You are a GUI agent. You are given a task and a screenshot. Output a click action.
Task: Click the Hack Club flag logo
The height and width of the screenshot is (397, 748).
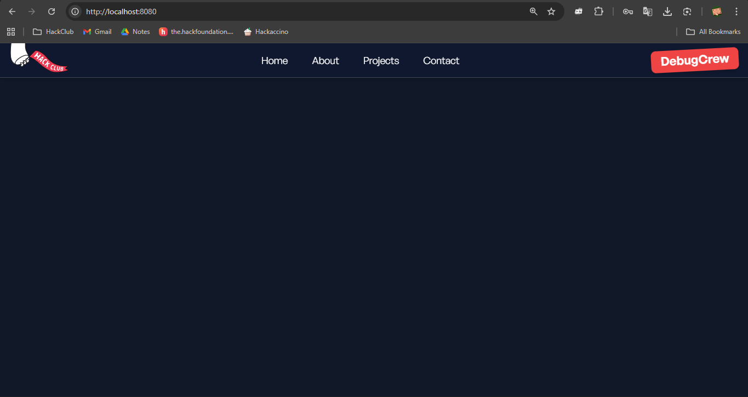point(38,59)
